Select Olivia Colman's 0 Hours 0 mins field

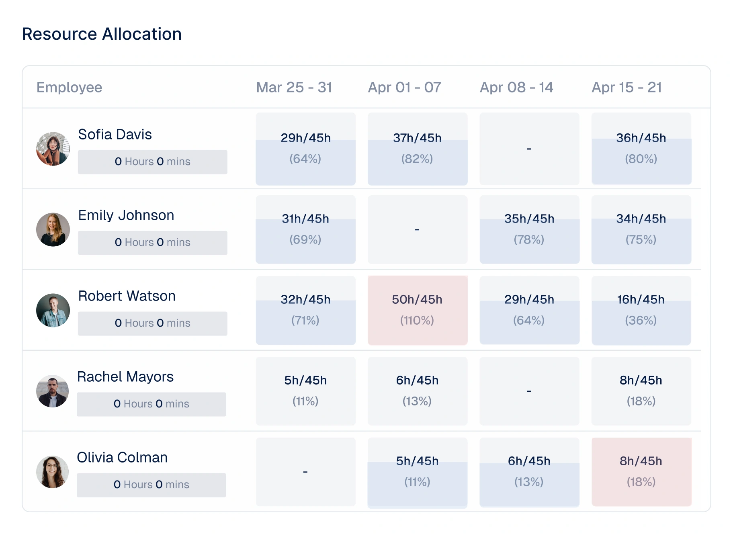[151, 485]
